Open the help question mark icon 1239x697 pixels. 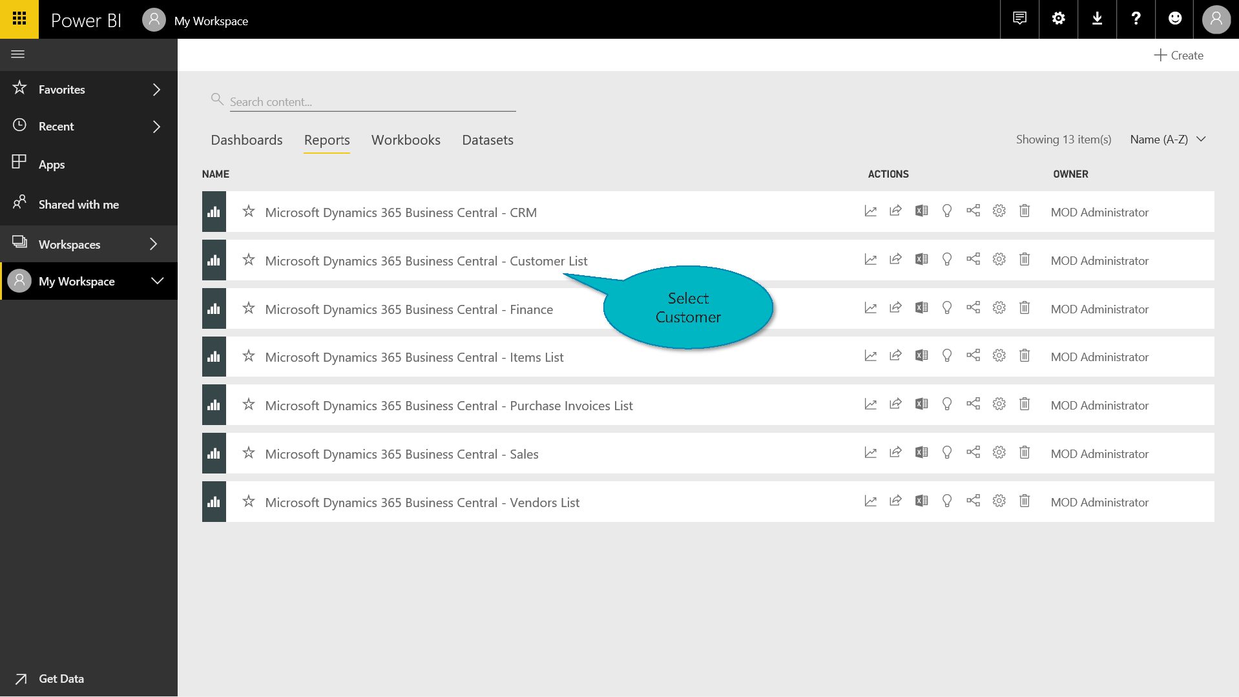pyautogui.click(x=1136, y=19)
